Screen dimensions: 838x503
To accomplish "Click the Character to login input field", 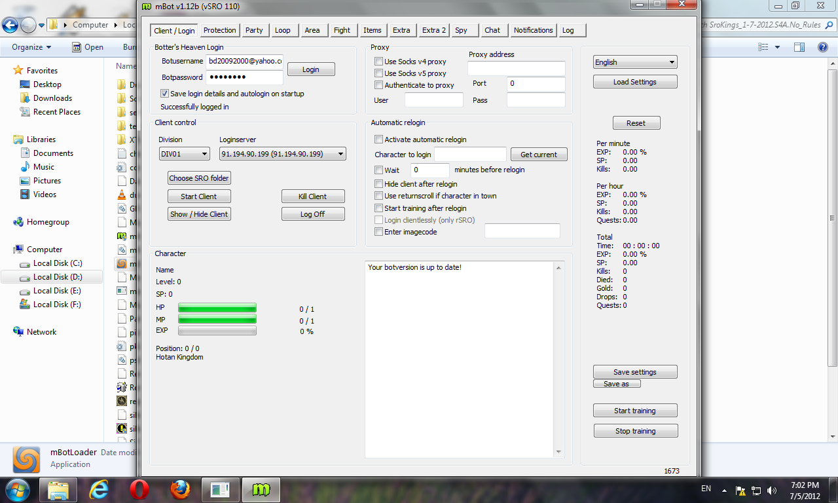I will click(471, 154).
